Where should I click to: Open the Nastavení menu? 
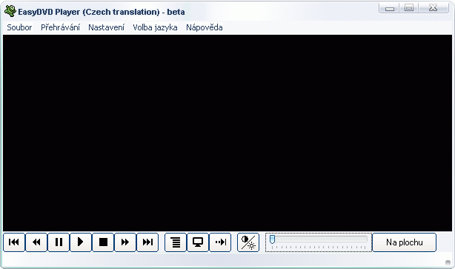(x=106, y=27)
